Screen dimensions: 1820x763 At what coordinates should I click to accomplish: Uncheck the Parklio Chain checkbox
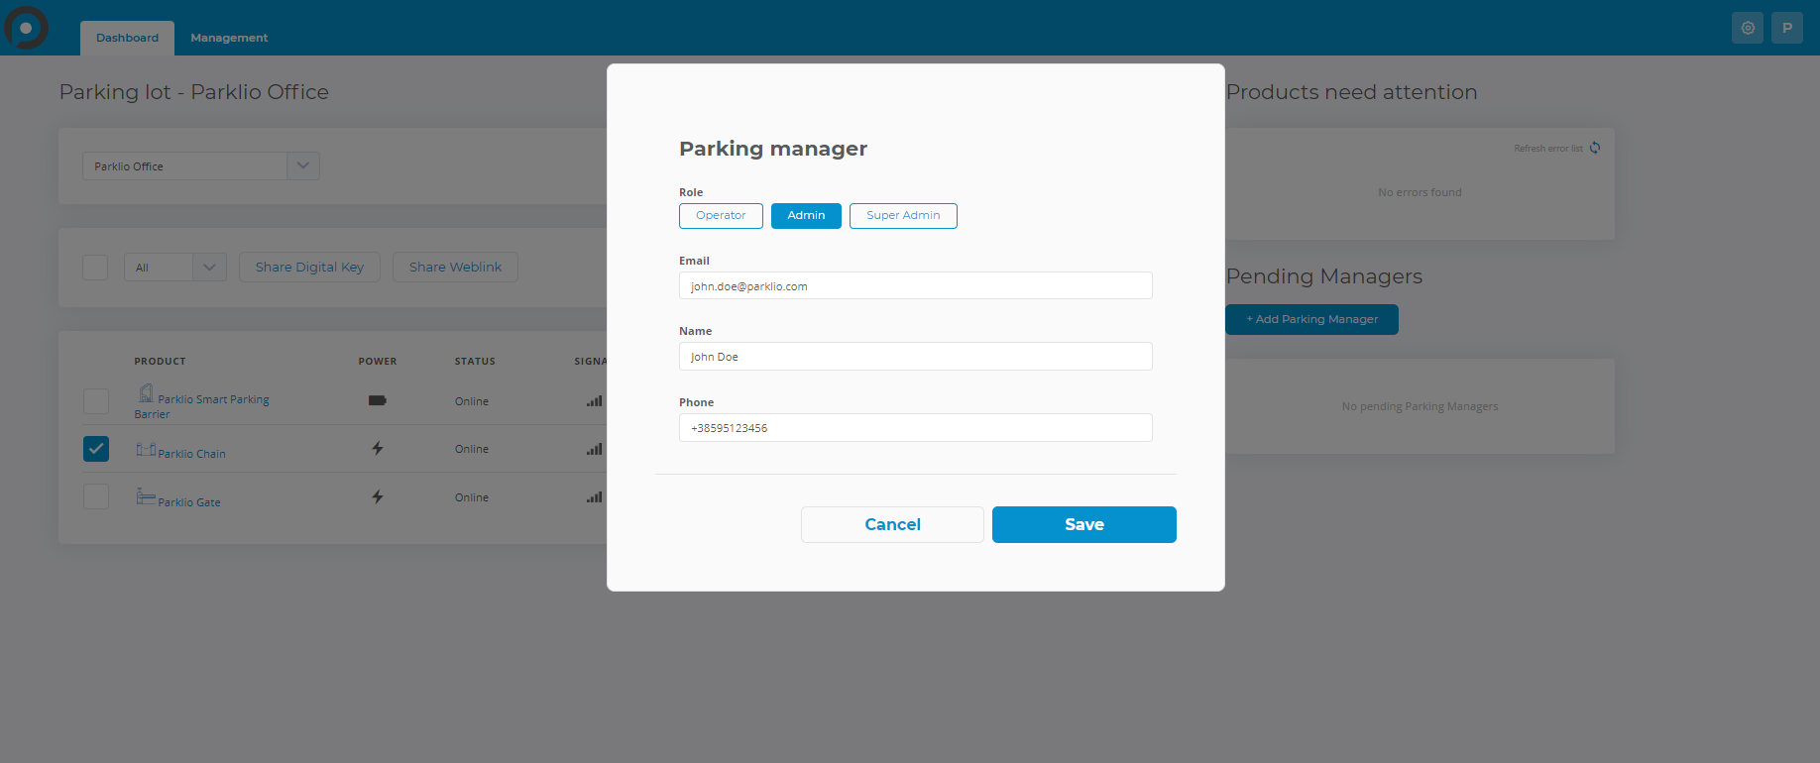(x=96, y=449)
